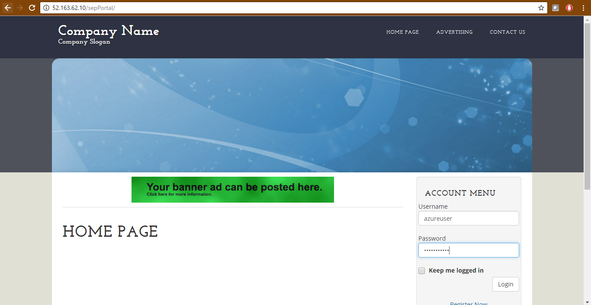Click the Company Name site logo

tap(109, 31)
